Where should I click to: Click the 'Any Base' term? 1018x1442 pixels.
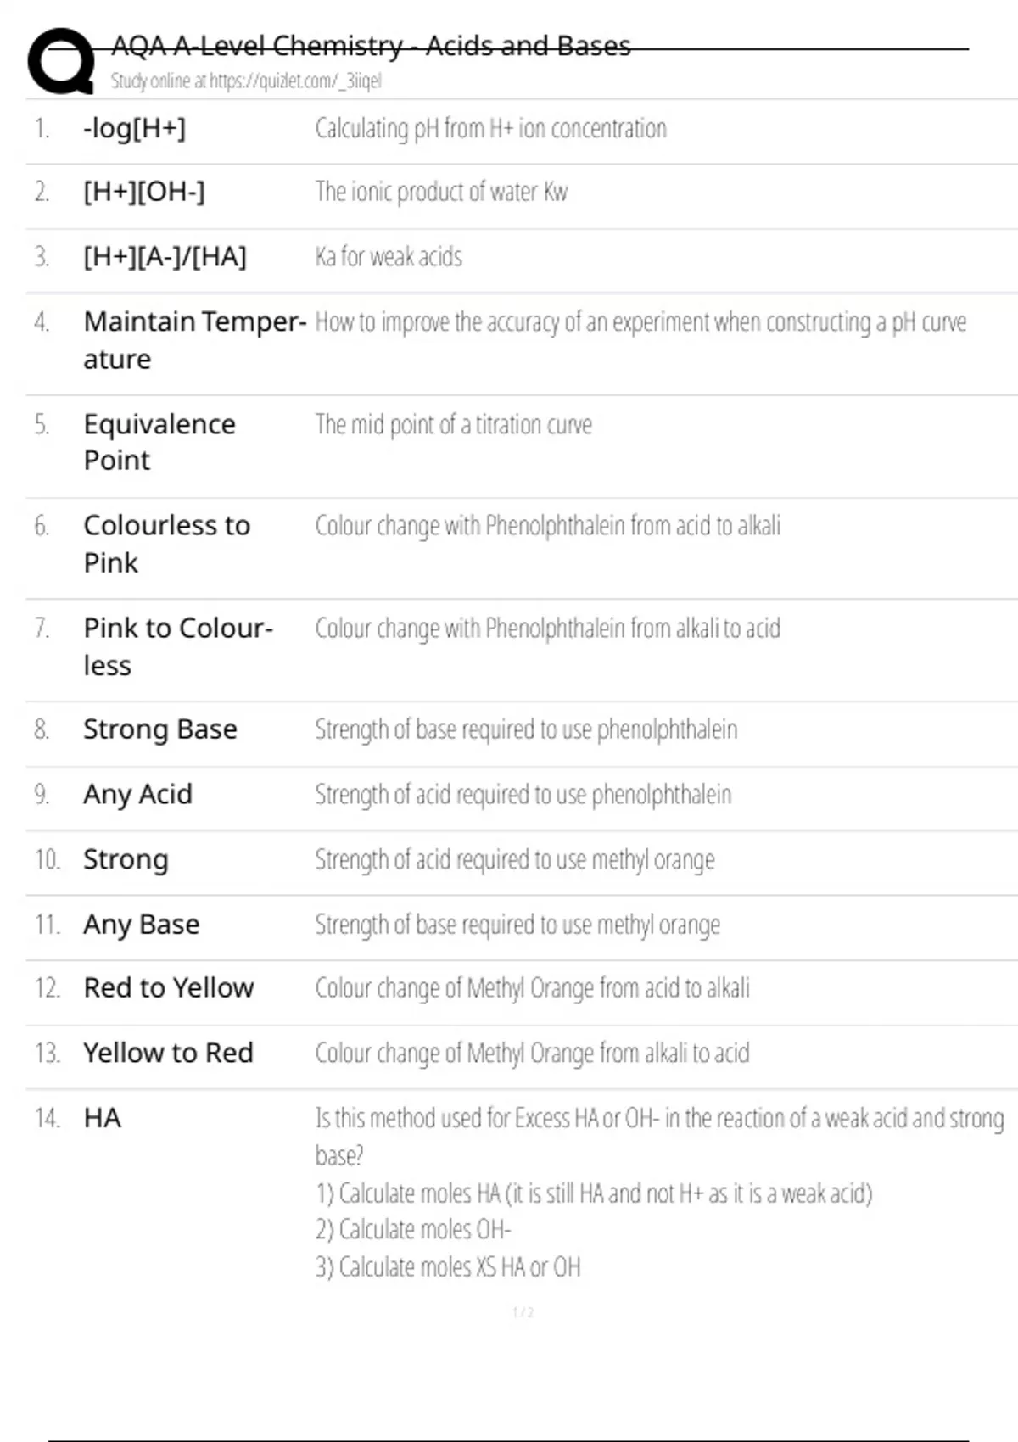tap(142, 925)
